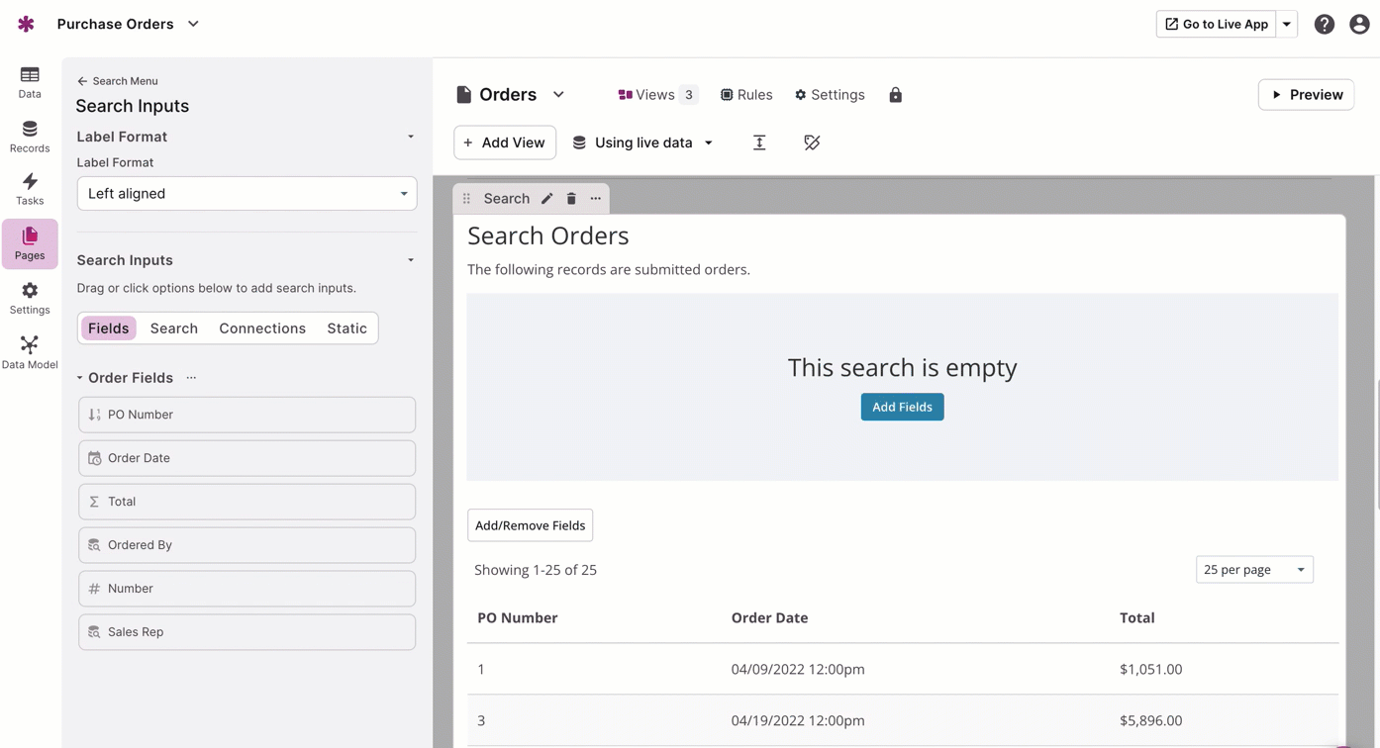Click the Preview button
Viewport: 1380px width, 748px height.
point(1306,95)
